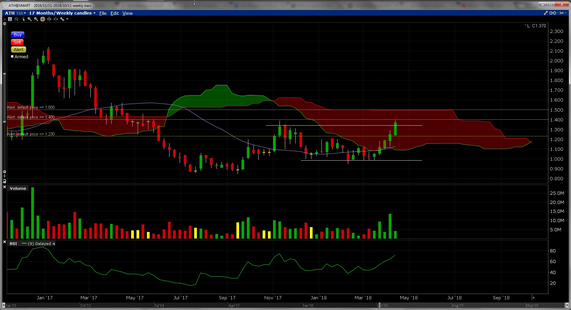The height and width of the screenshot is (310, 571).
Task: Select the text annotation tool
Action: coord(10,19)
